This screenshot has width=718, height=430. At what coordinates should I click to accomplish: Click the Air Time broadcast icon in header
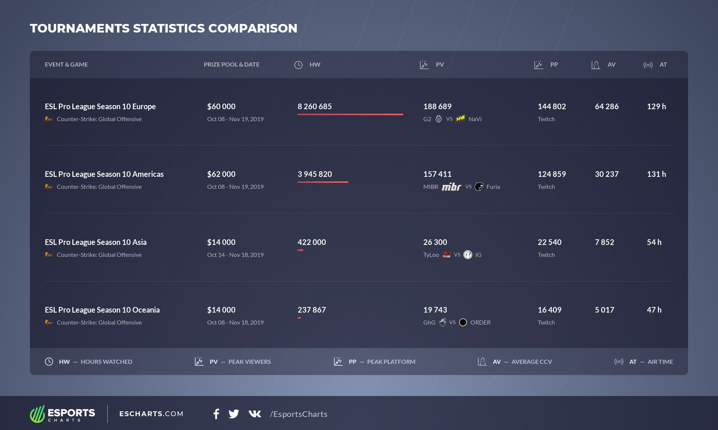(x=648, y=65)
